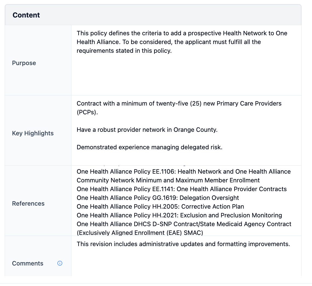Select the twenty-five PCPs highlight text
The width and height of the screenshot is (312, 286).
click(x=179, y=108)
